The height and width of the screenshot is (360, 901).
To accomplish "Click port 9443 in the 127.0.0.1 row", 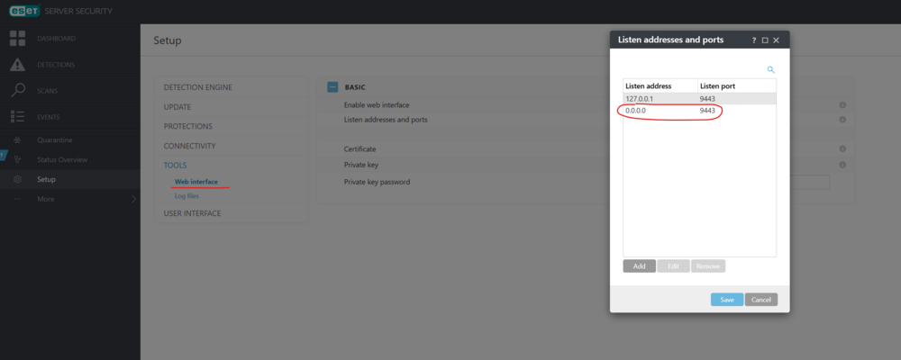I will [707, 99].
